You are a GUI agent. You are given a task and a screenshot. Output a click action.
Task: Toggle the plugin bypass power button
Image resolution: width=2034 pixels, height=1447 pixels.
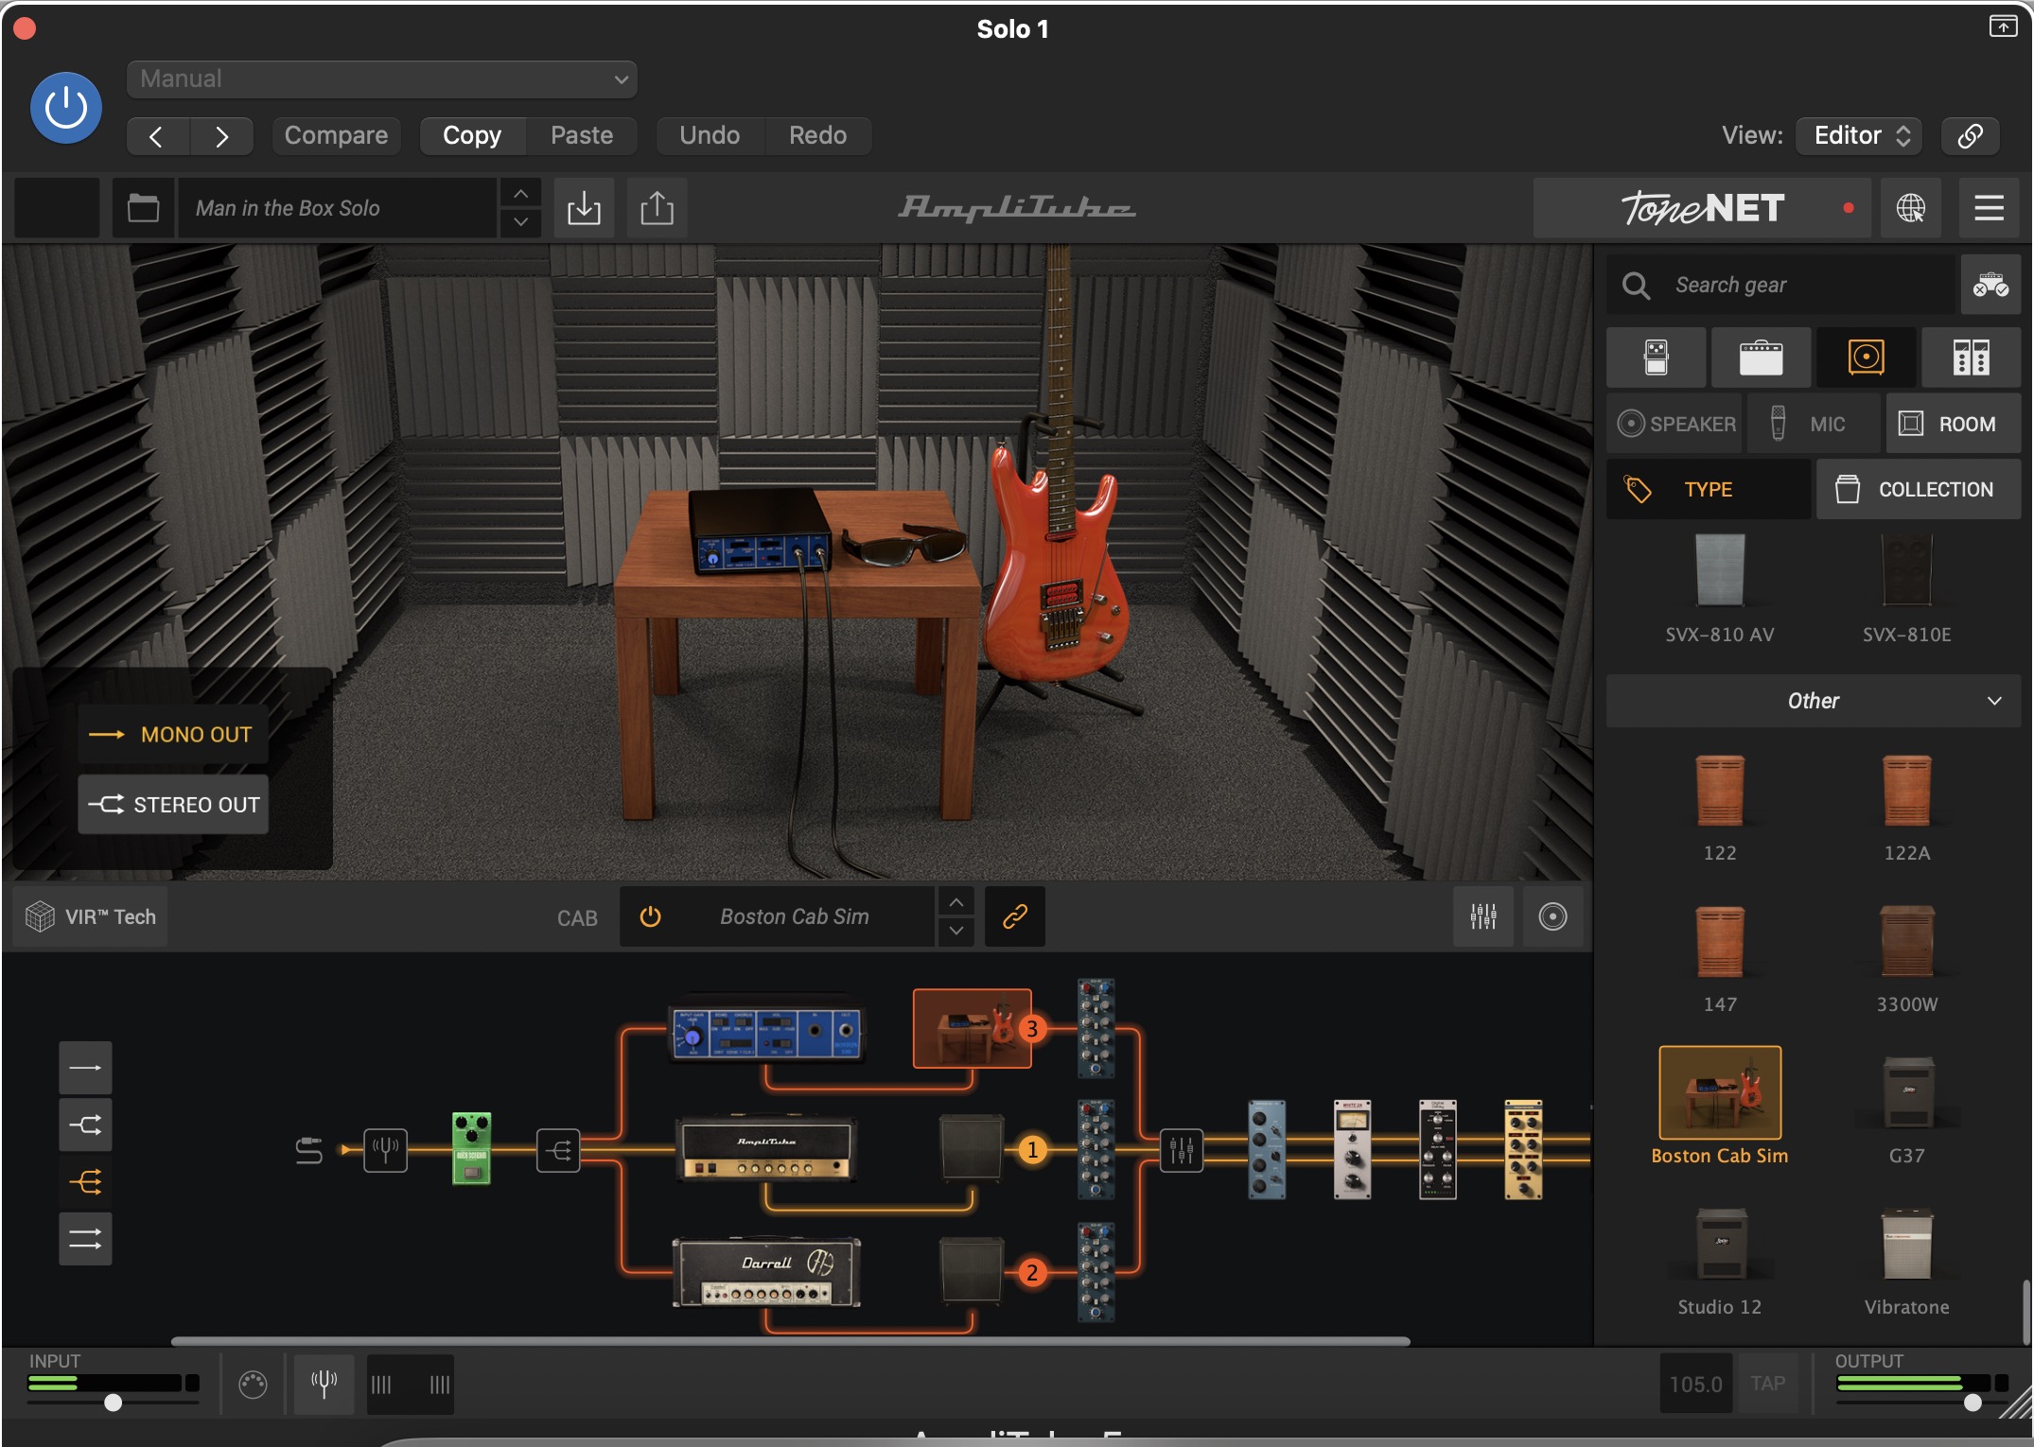pyautogui.click(x=66, y=108)
